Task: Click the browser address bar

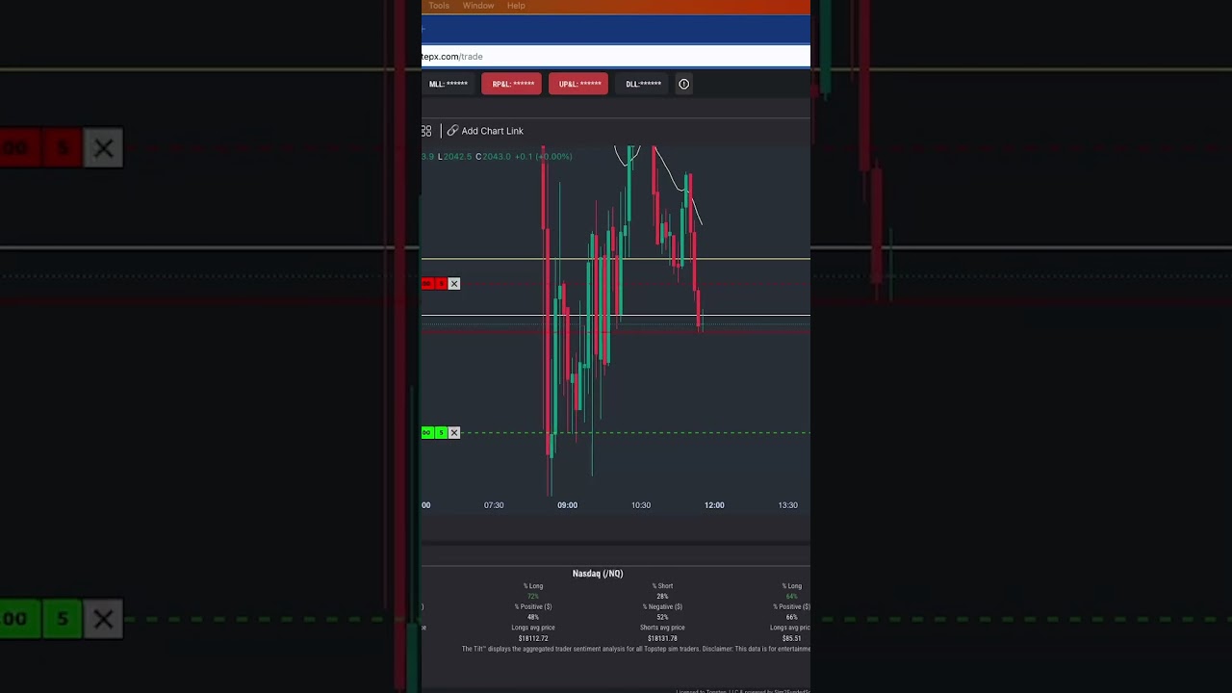Action: point(616,57)
